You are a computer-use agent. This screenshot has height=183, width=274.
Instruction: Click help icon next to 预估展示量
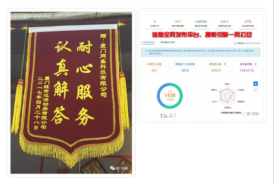point(225,64)
